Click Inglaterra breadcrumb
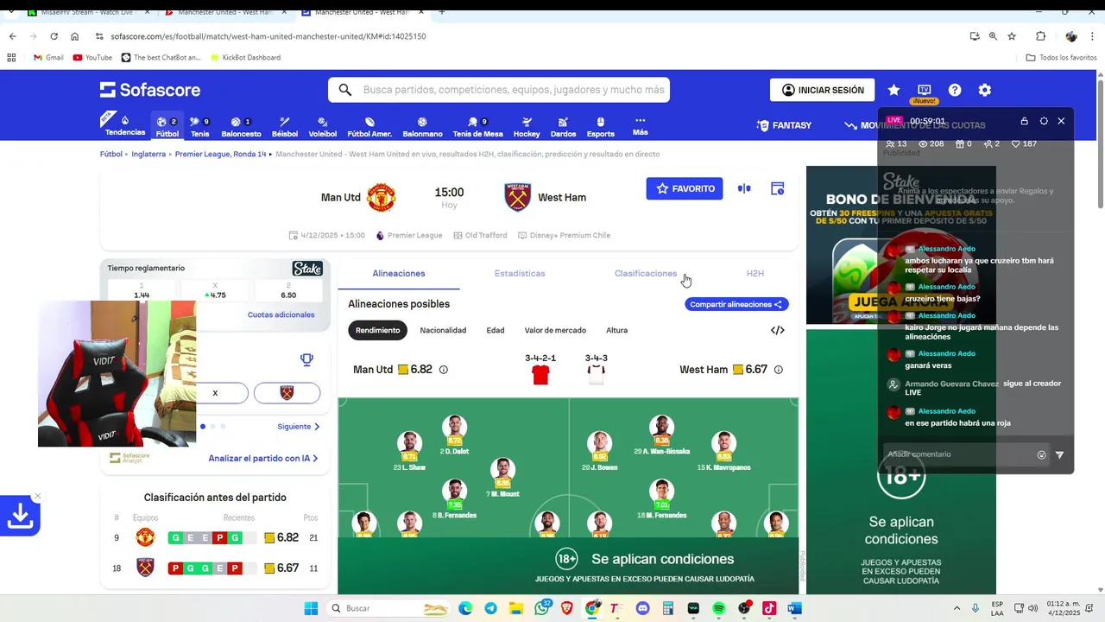1105x622 pixels. [148, 154]
